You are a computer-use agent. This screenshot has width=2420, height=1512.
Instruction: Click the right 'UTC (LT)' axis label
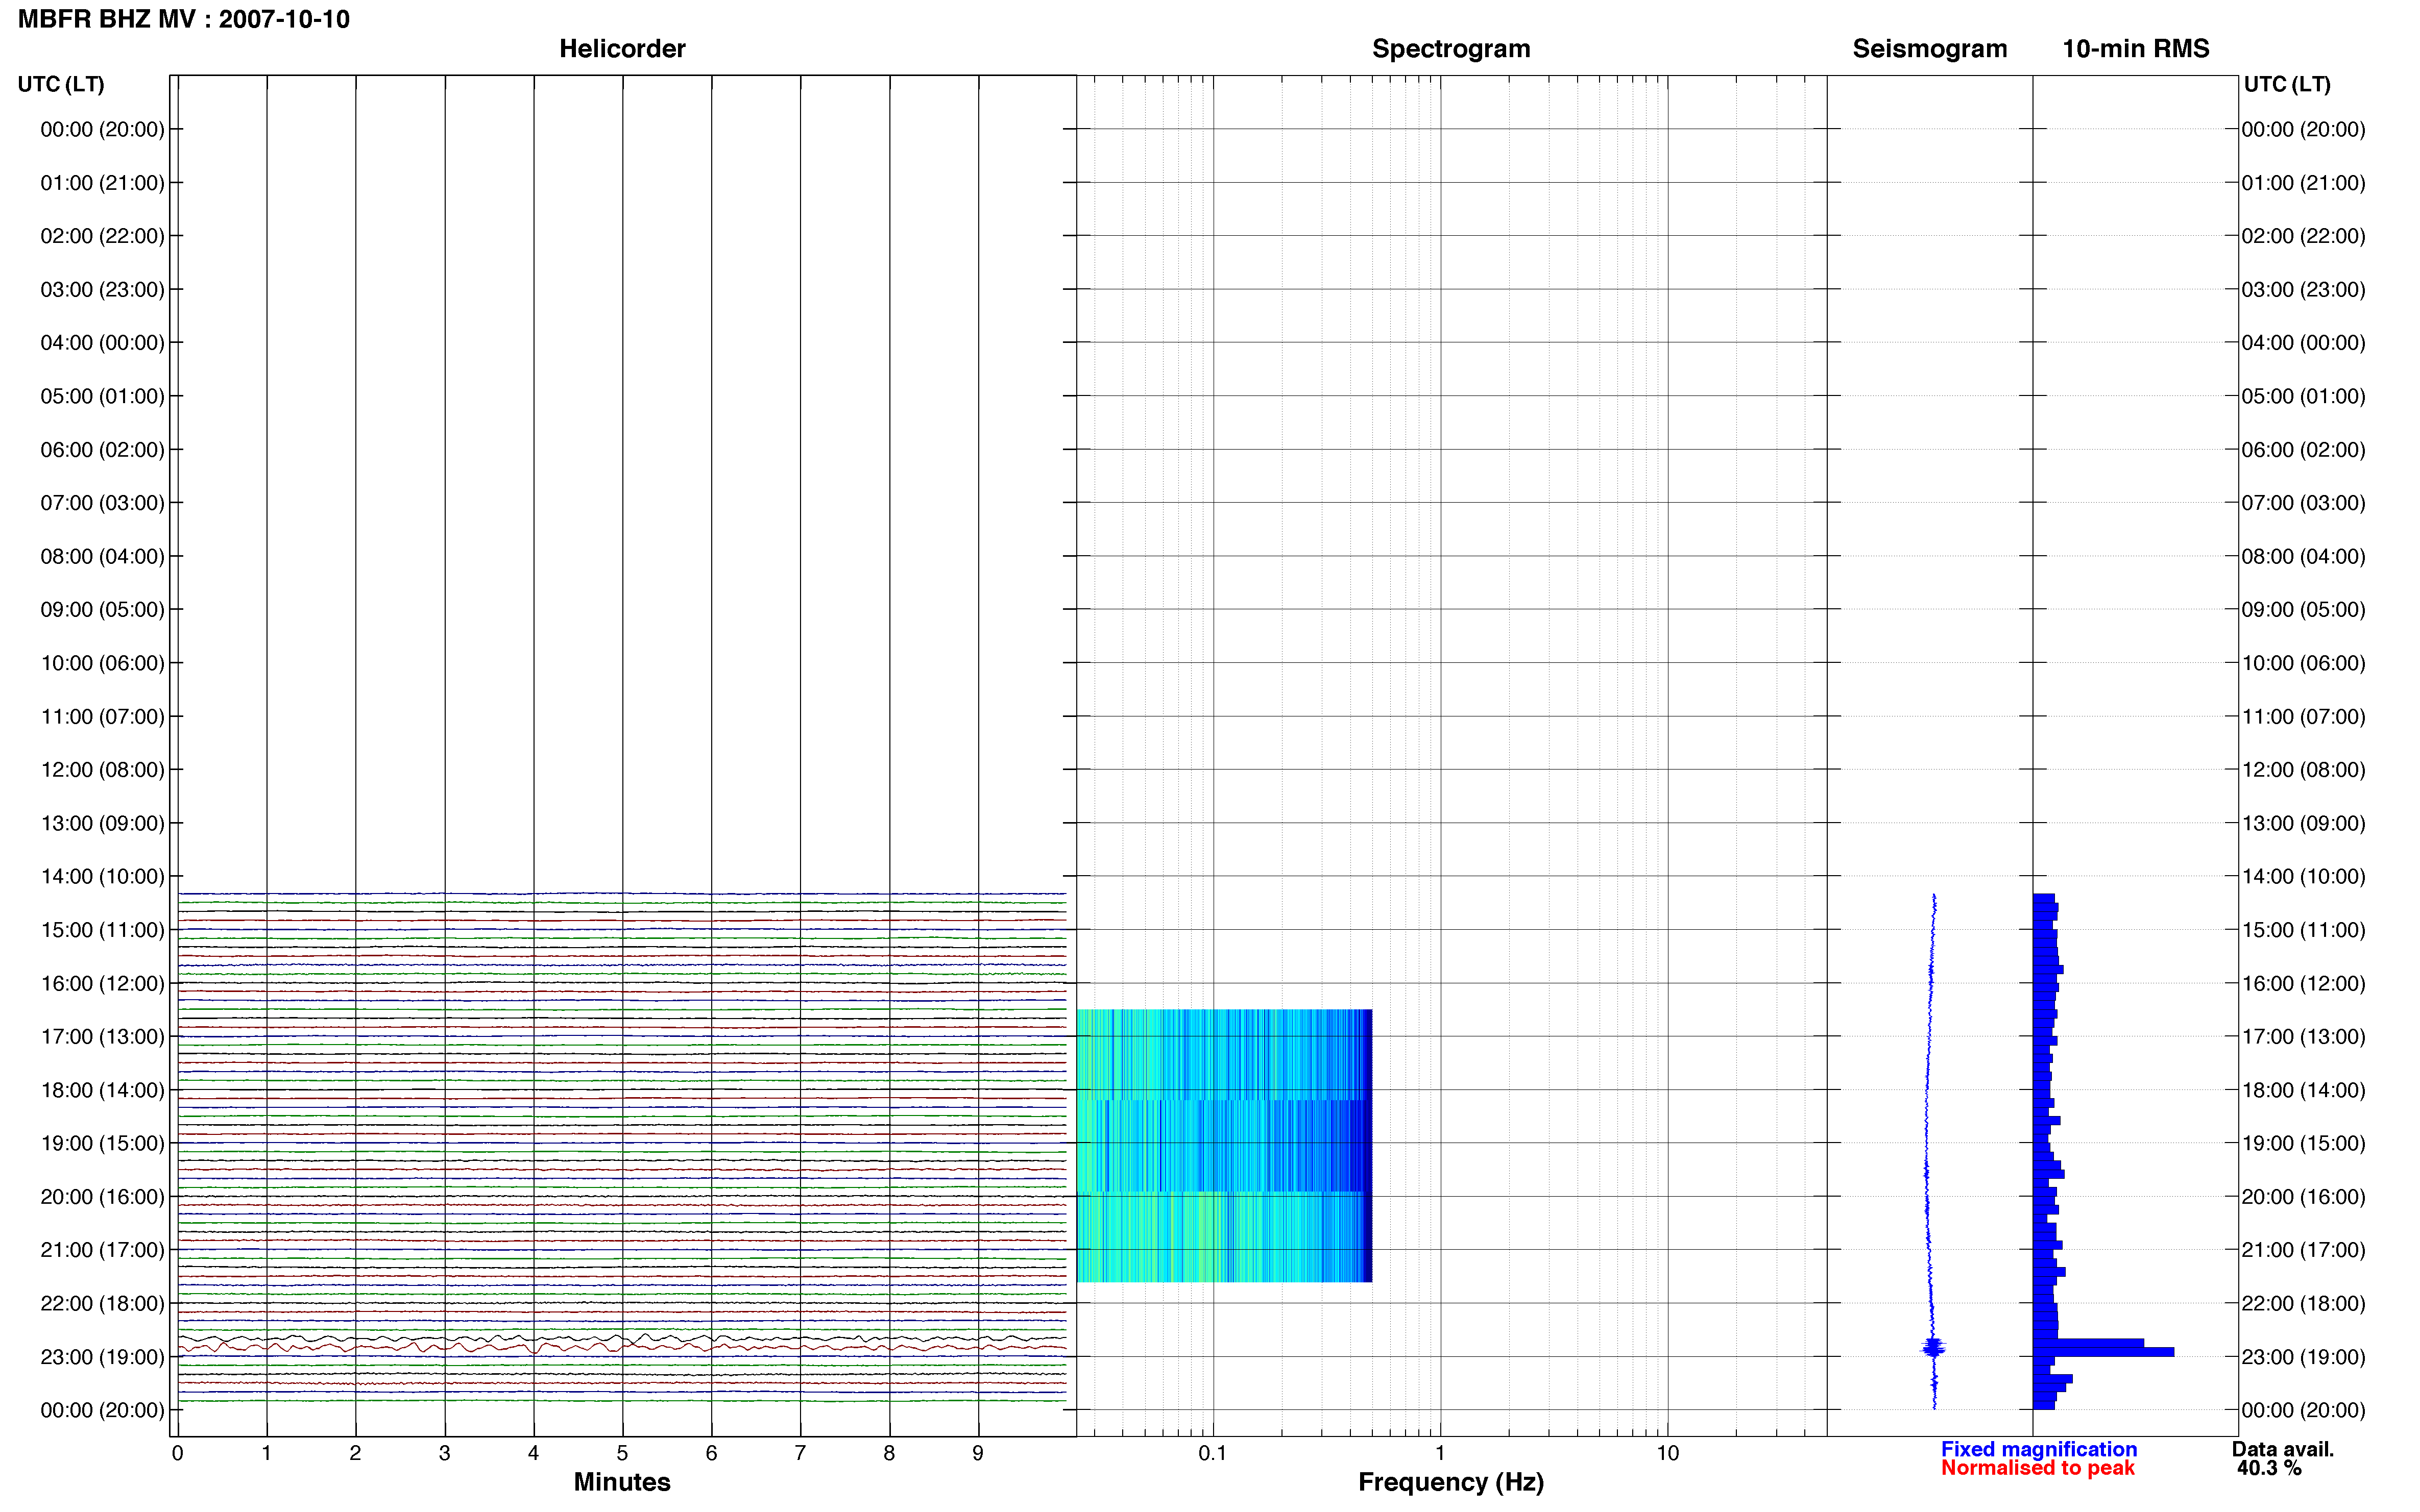pyautogui.click(x=2287, y=84)
